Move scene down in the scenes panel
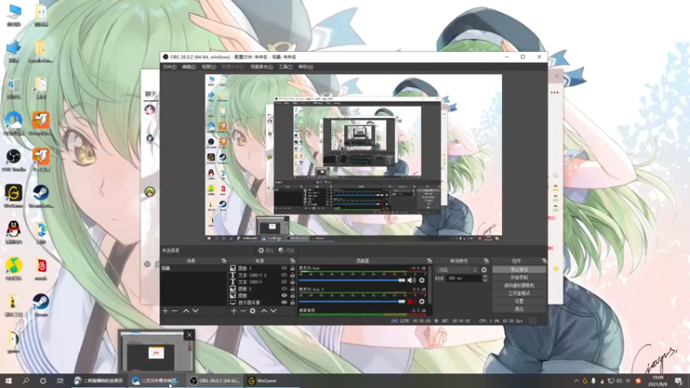Screen dimensions: 690x388 coord(196,311)
